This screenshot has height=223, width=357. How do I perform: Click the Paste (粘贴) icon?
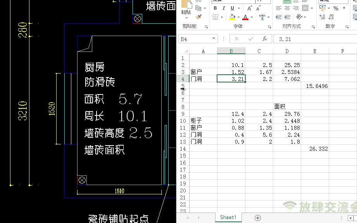pos(186,7)
